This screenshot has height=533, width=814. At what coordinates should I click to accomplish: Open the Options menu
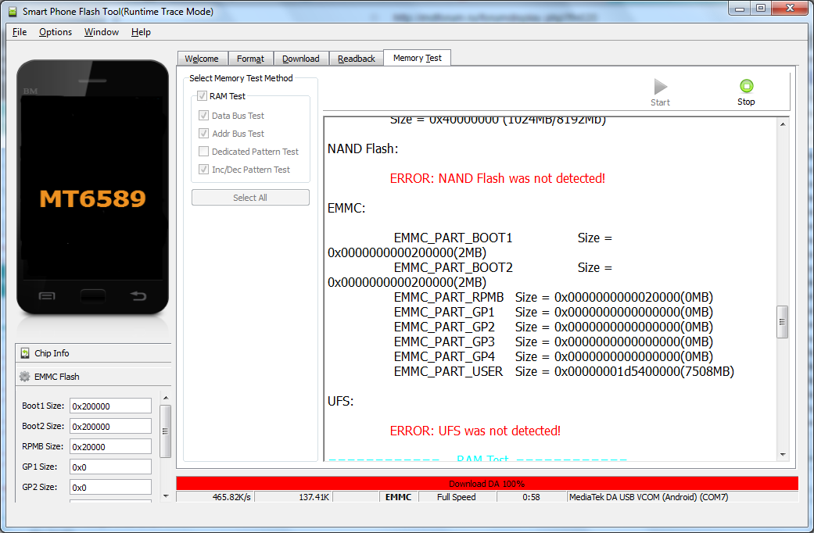click(x=56, y=32)
